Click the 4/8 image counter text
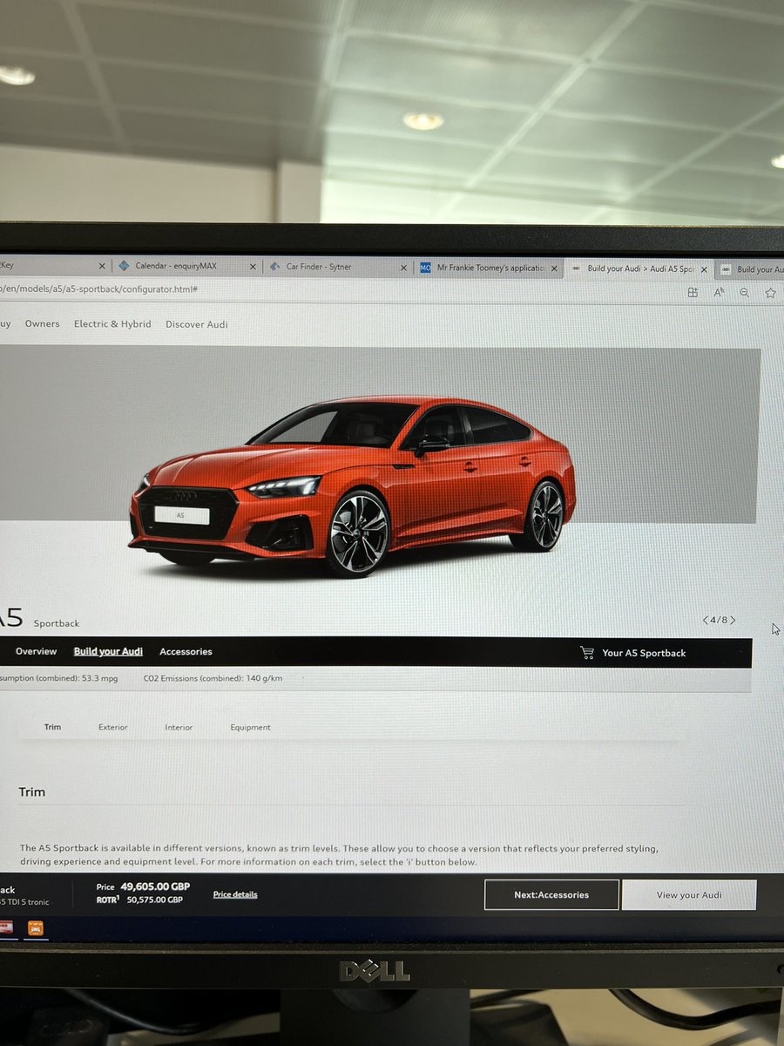This screenshot has height=1046, width=784. 719,621
